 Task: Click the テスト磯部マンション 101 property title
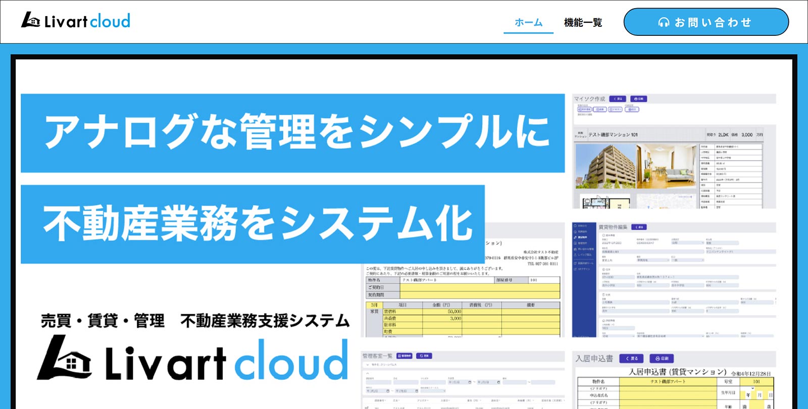coord(613,135)
